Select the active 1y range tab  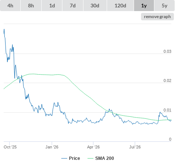click(x=144, y=6)
